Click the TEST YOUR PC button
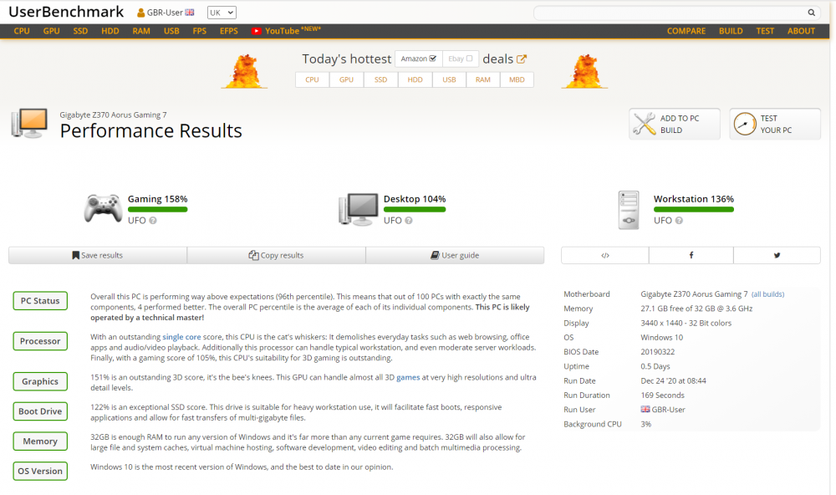 [775, 123]
